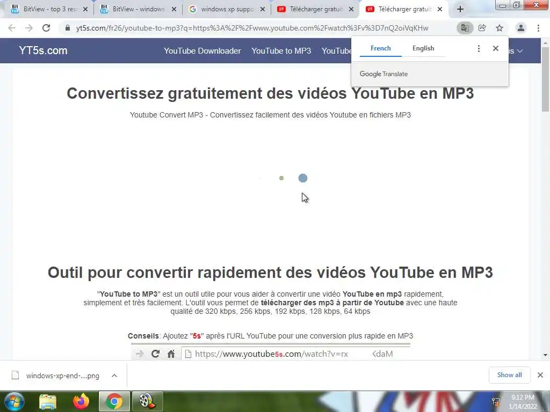
Task: Reload the page with the refresh icon
Action: [46, 28]
